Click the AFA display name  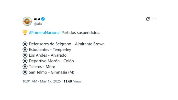pyautogui.click(x=37, y=19)
